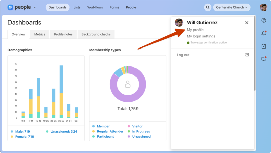Click the user avatar in top bar

coord(263,7)
